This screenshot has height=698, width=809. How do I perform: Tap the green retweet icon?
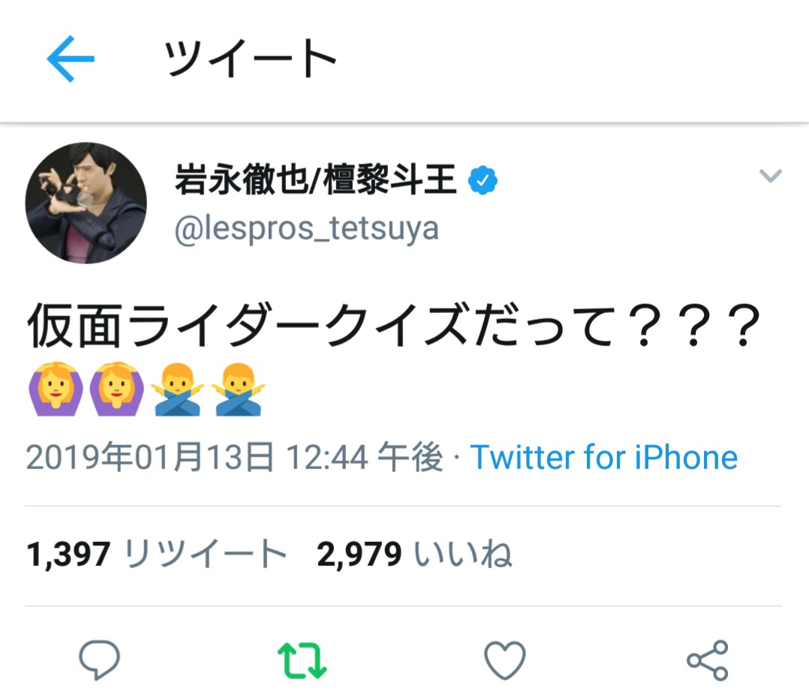(302, 660)
